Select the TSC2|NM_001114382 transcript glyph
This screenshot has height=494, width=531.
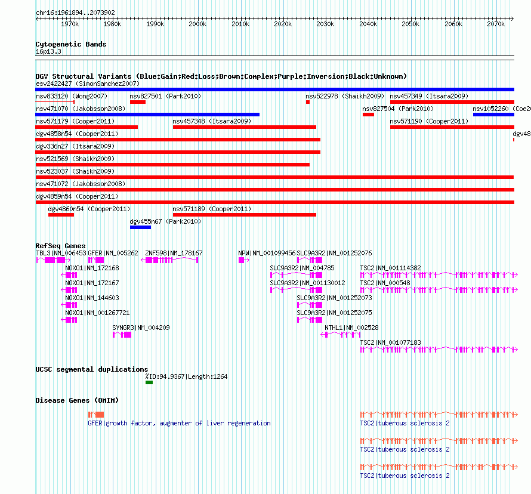coord(439,275)
